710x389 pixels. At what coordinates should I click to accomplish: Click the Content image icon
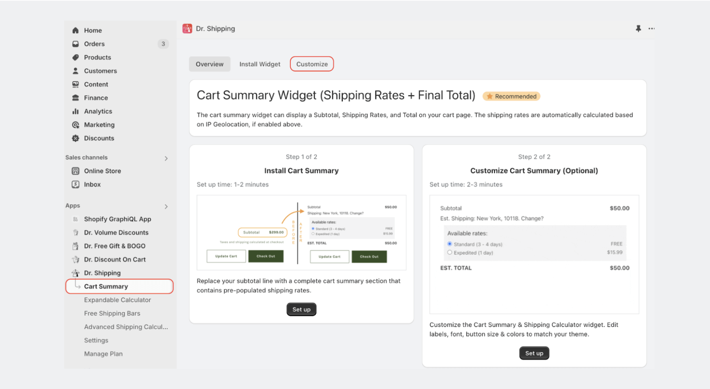click(75, 84)
